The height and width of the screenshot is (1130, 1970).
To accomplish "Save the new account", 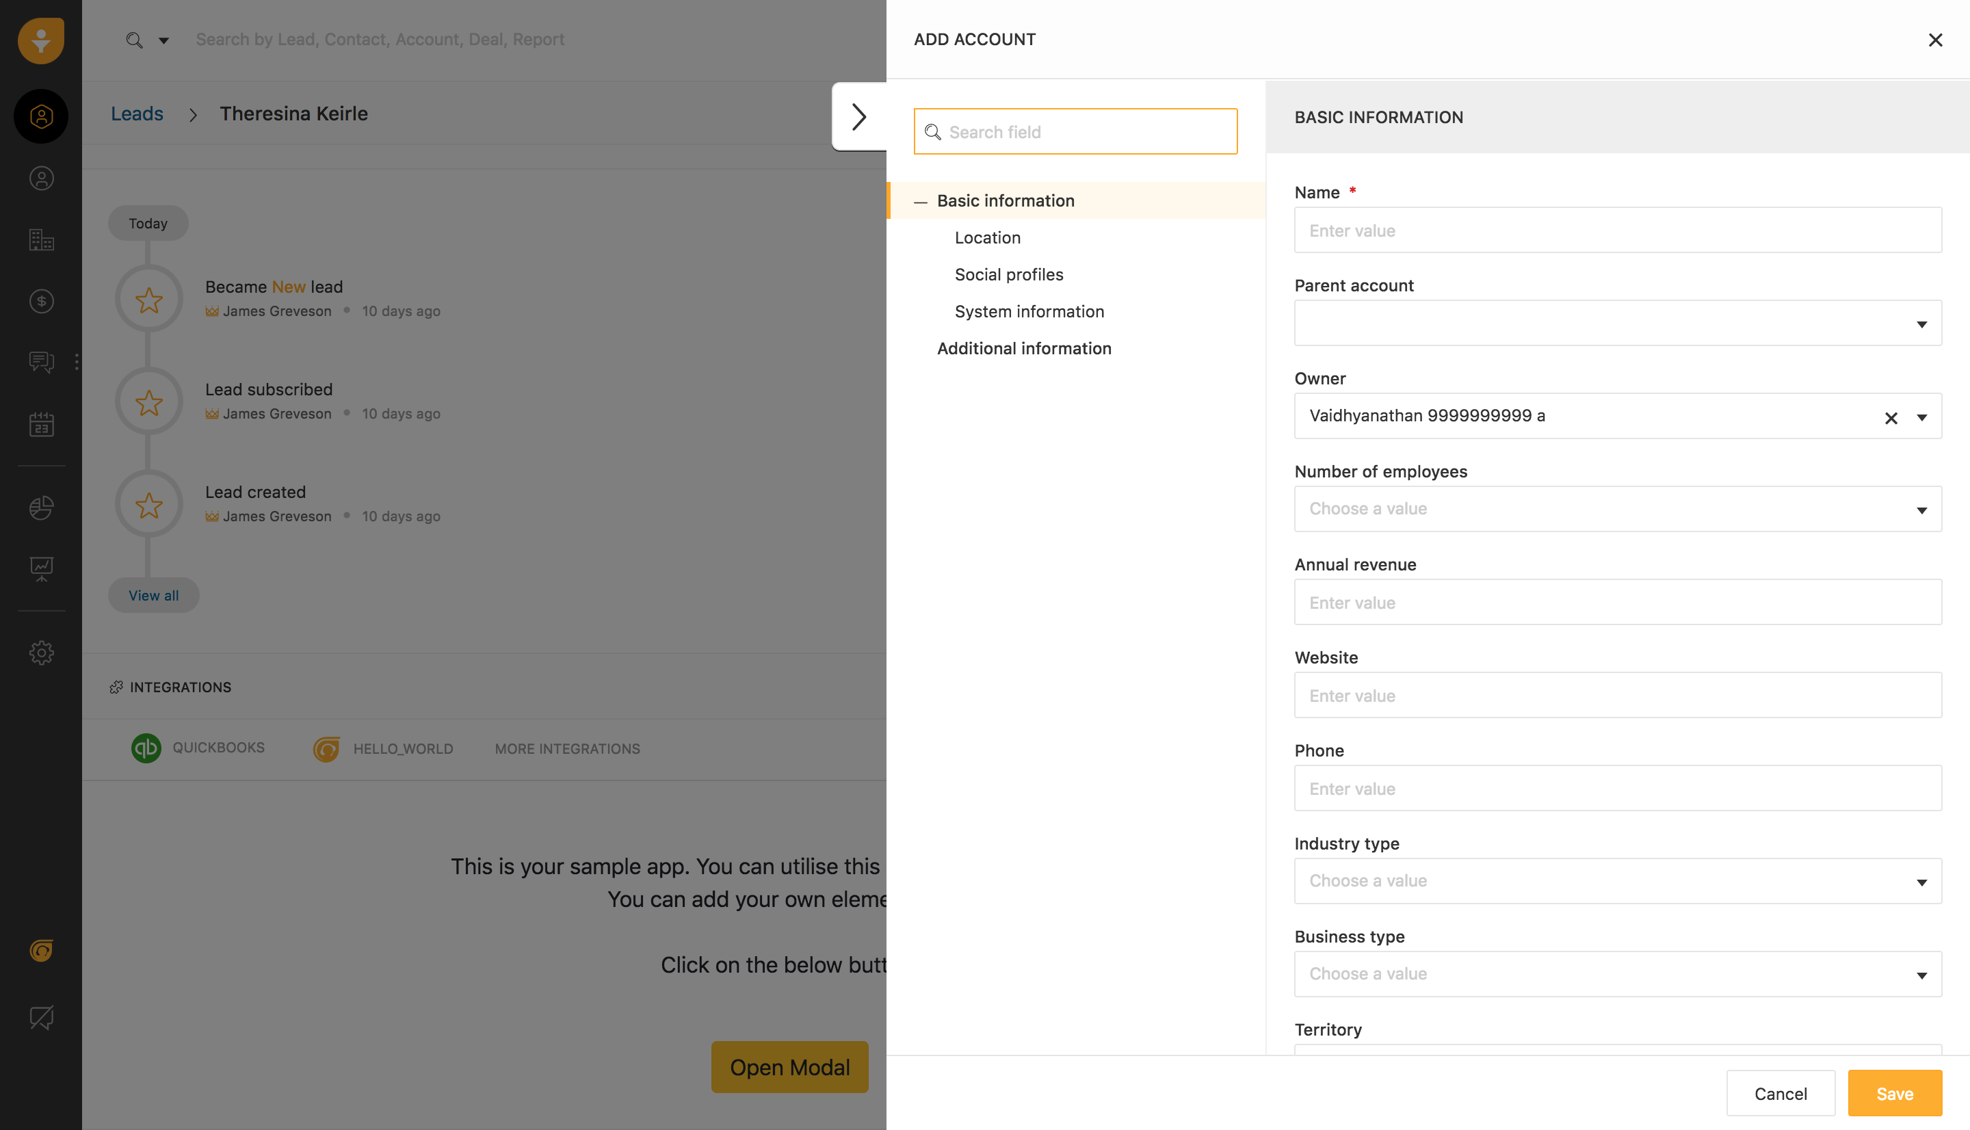I will click(1894, 1093).
